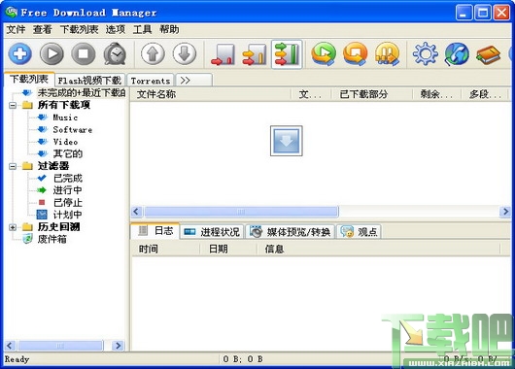Click the 信息 log column header
Image resolution: width=515 pixels, height=369 pixels.
[x=379, y=250]
